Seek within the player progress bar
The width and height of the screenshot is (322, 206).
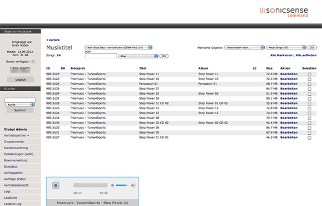point(91,185)
